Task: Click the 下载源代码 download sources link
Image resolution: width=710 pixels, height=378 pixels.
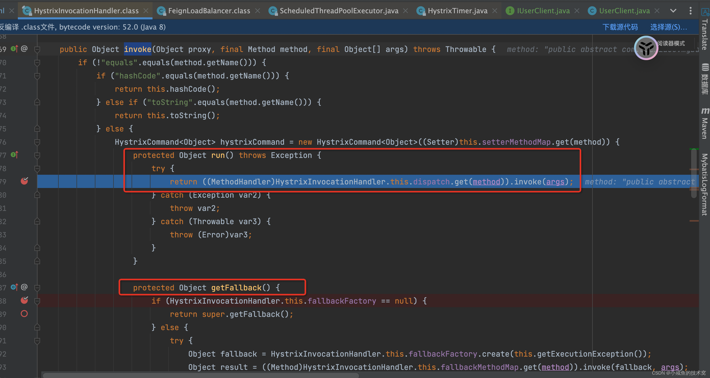Action: [620, 27]
